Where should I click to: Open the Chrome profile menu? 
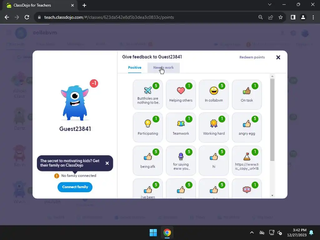pyautogui.click(x=303, y=17)
